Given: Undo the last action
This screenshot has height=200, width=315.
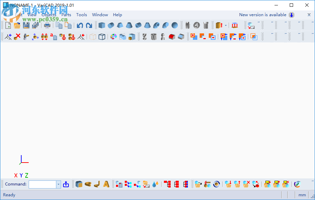Looking at the screenshot, I should (x=80, y=26).
